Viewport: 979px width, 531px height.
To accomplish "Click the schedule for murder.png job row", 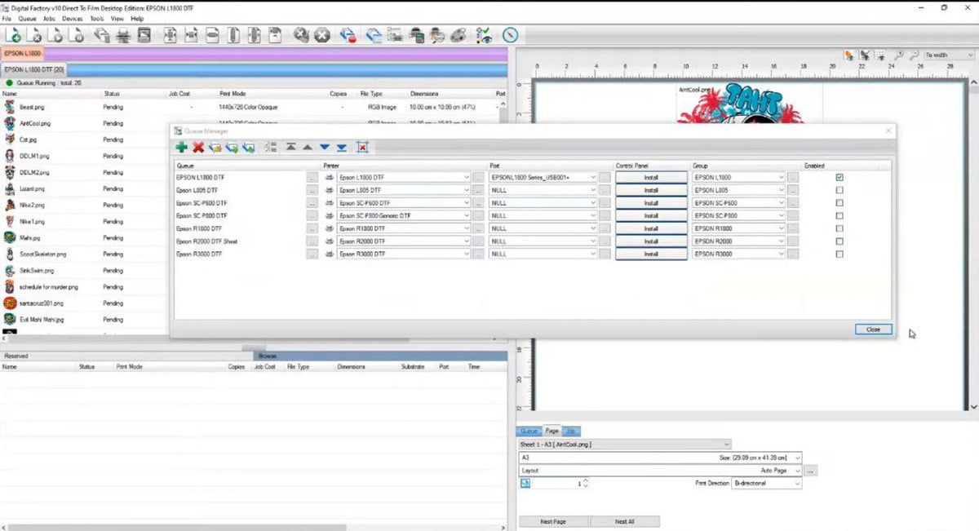I will (85, 287).
